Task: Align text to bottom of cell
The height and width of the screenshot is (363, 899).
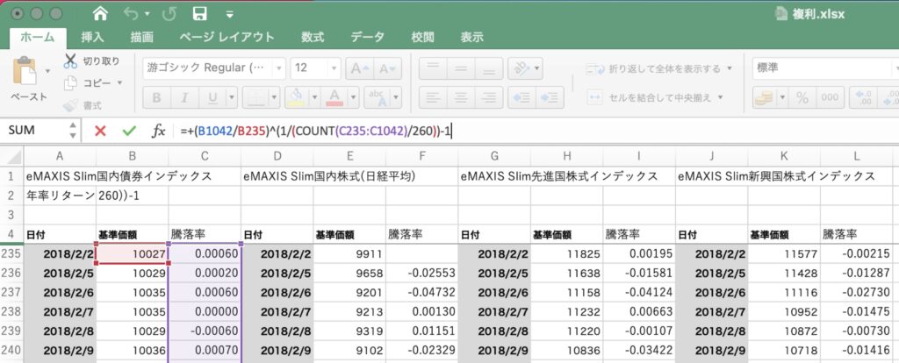Action: [489, 68]
